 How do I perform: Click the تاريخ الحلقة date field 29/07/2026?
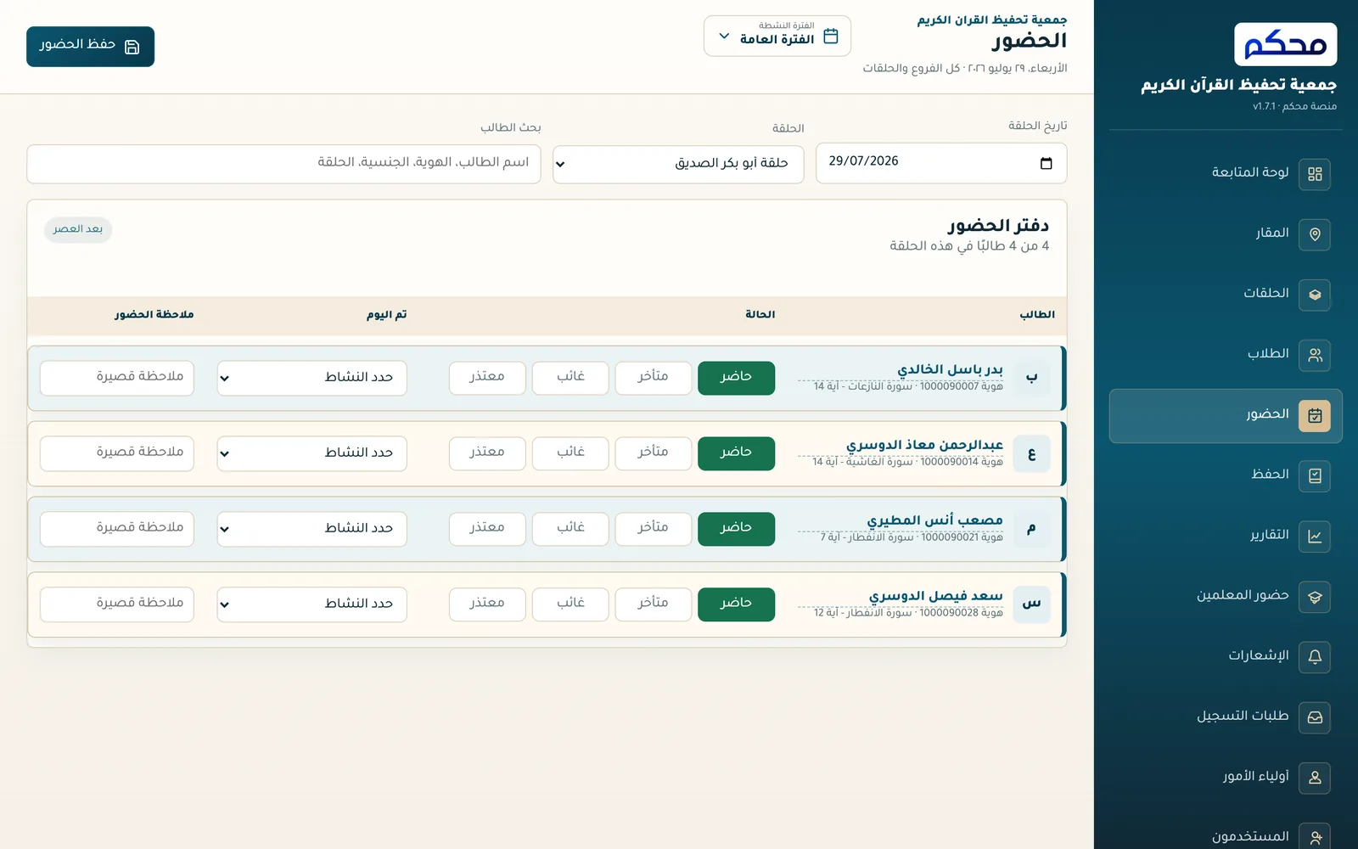(x=941, y=163)
